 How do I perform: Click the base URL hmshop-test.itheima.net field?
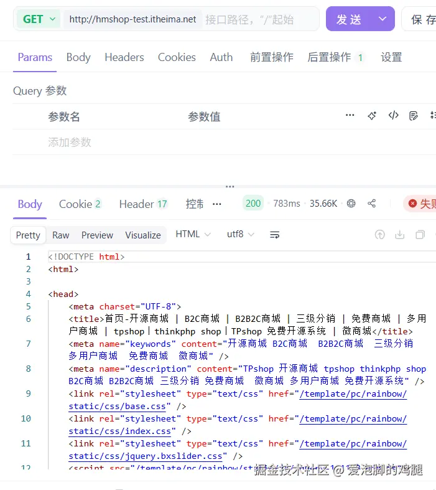click(132, 19)
